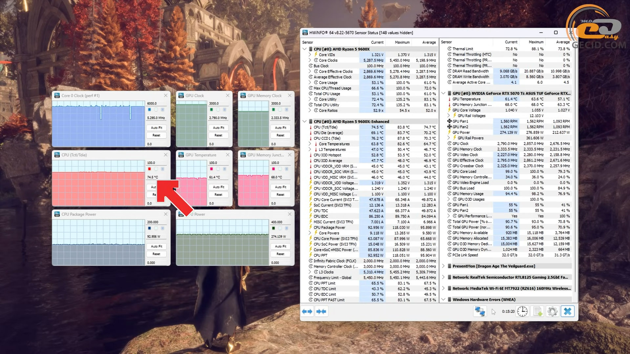Click the lightning icon beside CPU Package Power row
630x354 pixels.
[310, 227]
